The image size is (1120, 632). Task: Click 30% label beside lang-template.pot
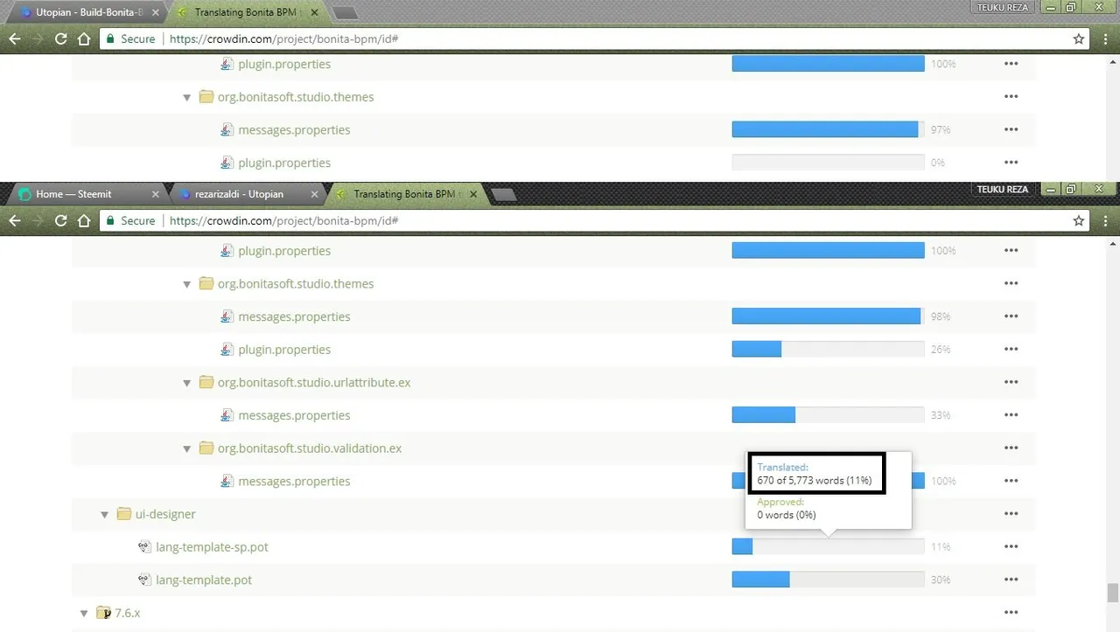pos(941,580)
